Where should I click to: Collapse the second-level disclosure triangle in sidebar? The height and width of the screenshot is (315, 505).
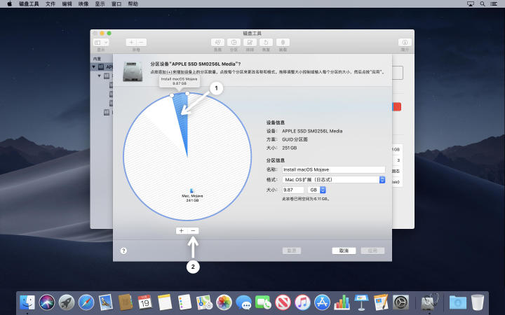100,76
